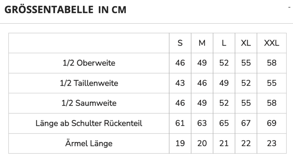The height and width of the screenshot is (161, 293).
Task: Click the Ärmel Länge row label
Action: (89, 143)
